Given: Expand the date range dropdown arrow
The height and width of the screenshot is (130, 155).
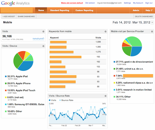Looking at the screenshot, I should 152,23.
